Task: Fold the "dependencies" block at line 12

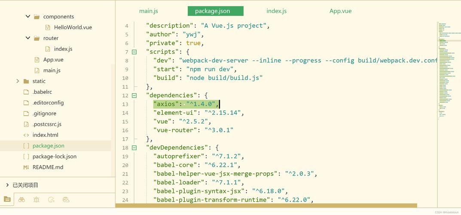Action: click(x=134, y=95)
